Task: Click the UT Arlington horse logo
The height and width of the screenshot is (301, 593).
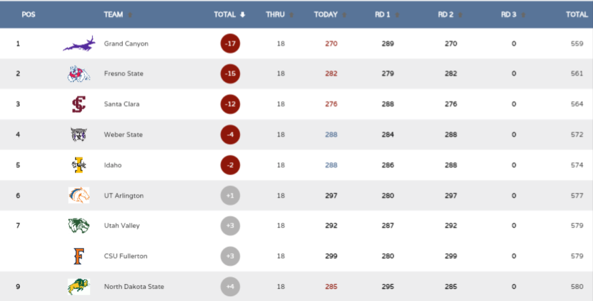Action: click(x=79, y=195)
